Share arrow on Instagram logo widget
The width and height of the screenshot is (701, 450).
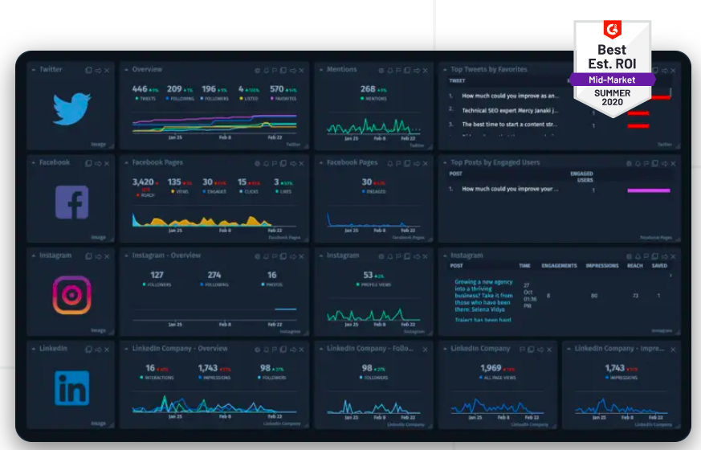pyautogui.click(x=98, y=256)
